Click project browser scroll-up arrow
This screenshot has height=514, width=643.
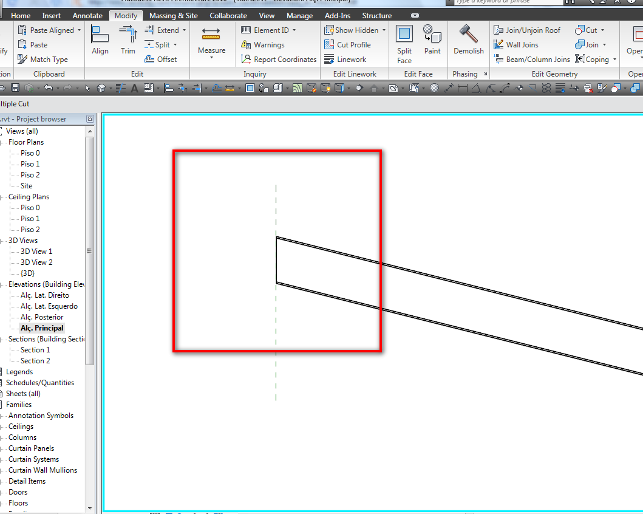pos(90,131)
